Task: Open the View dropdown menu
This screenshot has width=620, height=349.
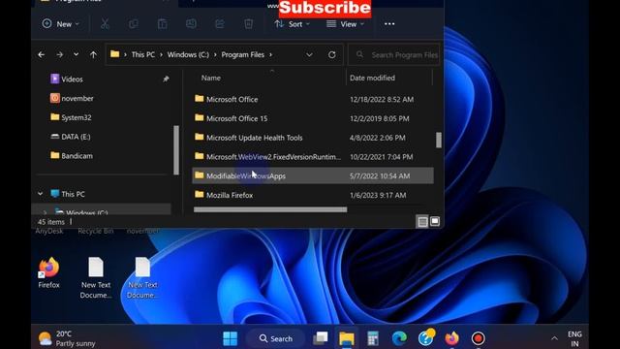Action: pos(345,24)
